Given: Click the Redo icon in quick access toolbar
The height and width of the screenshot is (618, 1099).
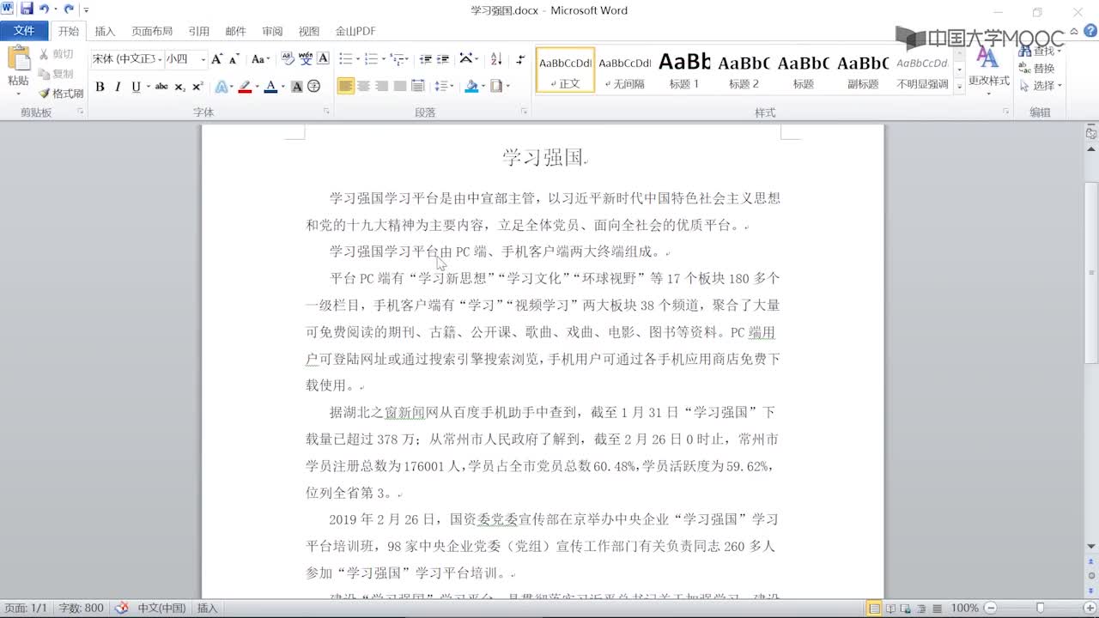Looking at the screenshot, I should click(x=69, y=9).
